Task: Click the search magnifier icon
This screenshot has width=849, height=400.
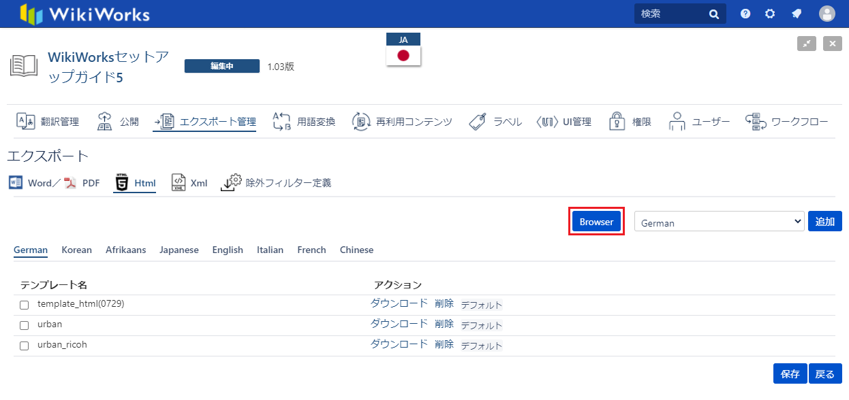Action: coord(714,14)
